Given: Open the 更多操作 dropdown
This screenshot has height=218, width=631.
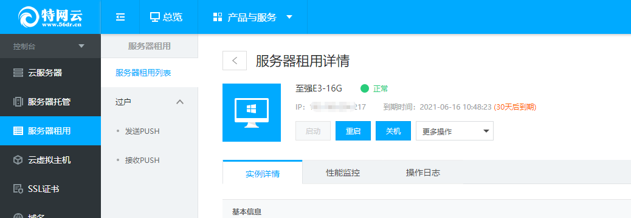Looking at the screenshot, I should [x=455, y=131].
